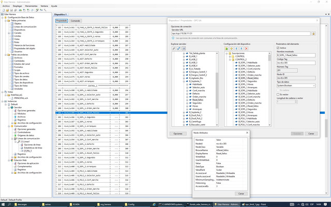The height and width of the screenshot is (207, 331).
Task: Click the red X delete icon in device configuration
Action: [x=246, y=49]
